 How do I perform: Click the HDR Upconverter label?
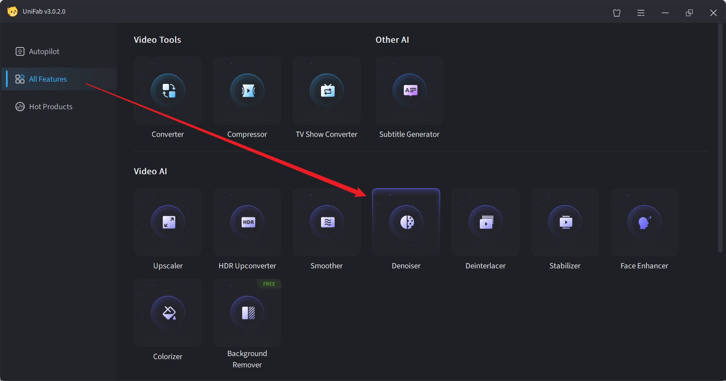tap(247, 266)
